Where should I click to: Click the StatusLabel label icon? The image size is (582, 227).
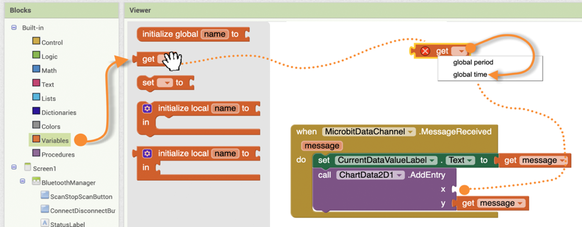point(45,223)
